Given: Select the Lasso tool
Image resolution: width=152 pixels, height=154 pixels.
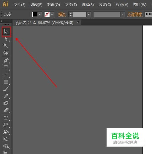Looking at the screenshot, I should click(x=6, y=53).
